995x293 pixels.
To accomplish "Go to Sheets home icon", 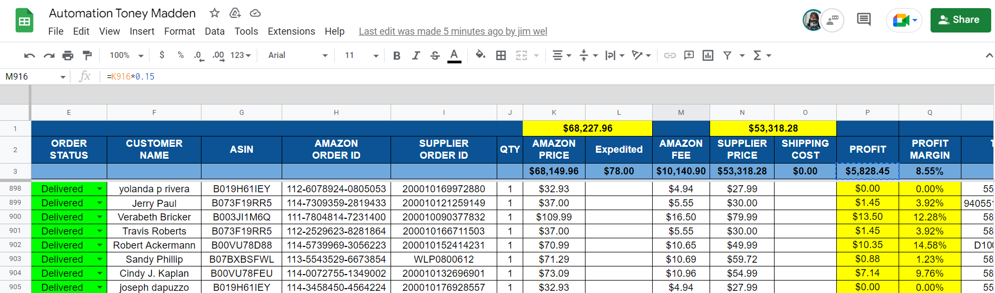I will pos(24,21).
